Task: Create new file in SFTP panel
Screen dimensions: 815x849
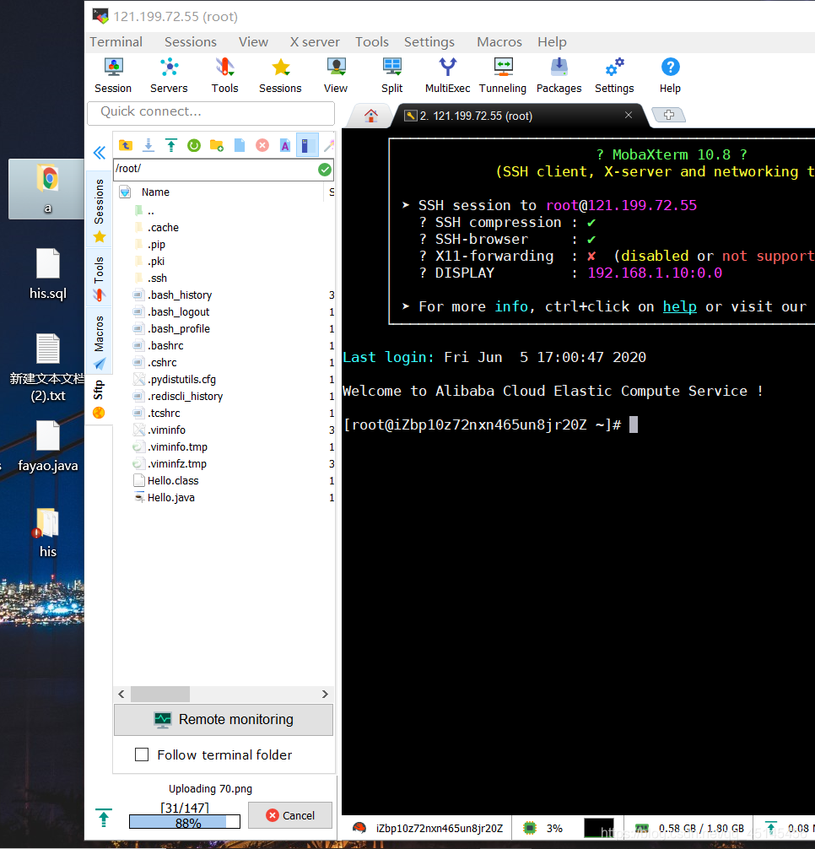Action: pyautogui.click(x=240, y=145)
